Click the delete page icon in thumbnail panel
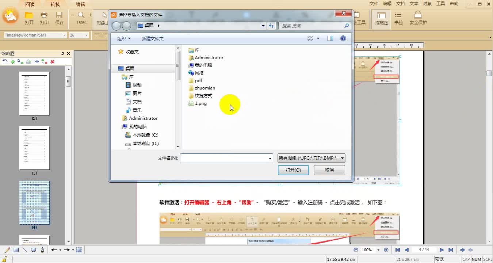Viewport: 493px width, 263px height. 52,61
